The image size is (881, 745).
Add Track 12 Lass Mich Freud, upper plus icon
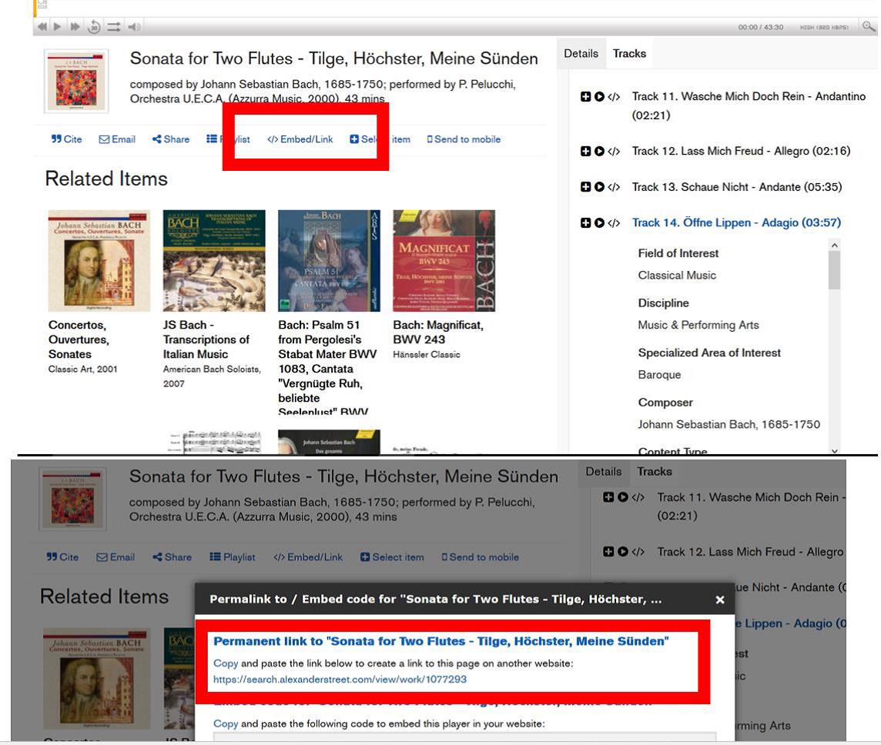[x=585, y=151]
